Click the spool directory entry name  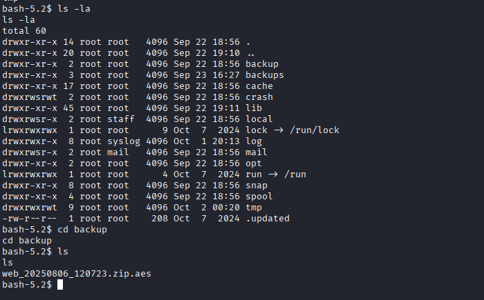pyautogui.click(x=259, y=196)
